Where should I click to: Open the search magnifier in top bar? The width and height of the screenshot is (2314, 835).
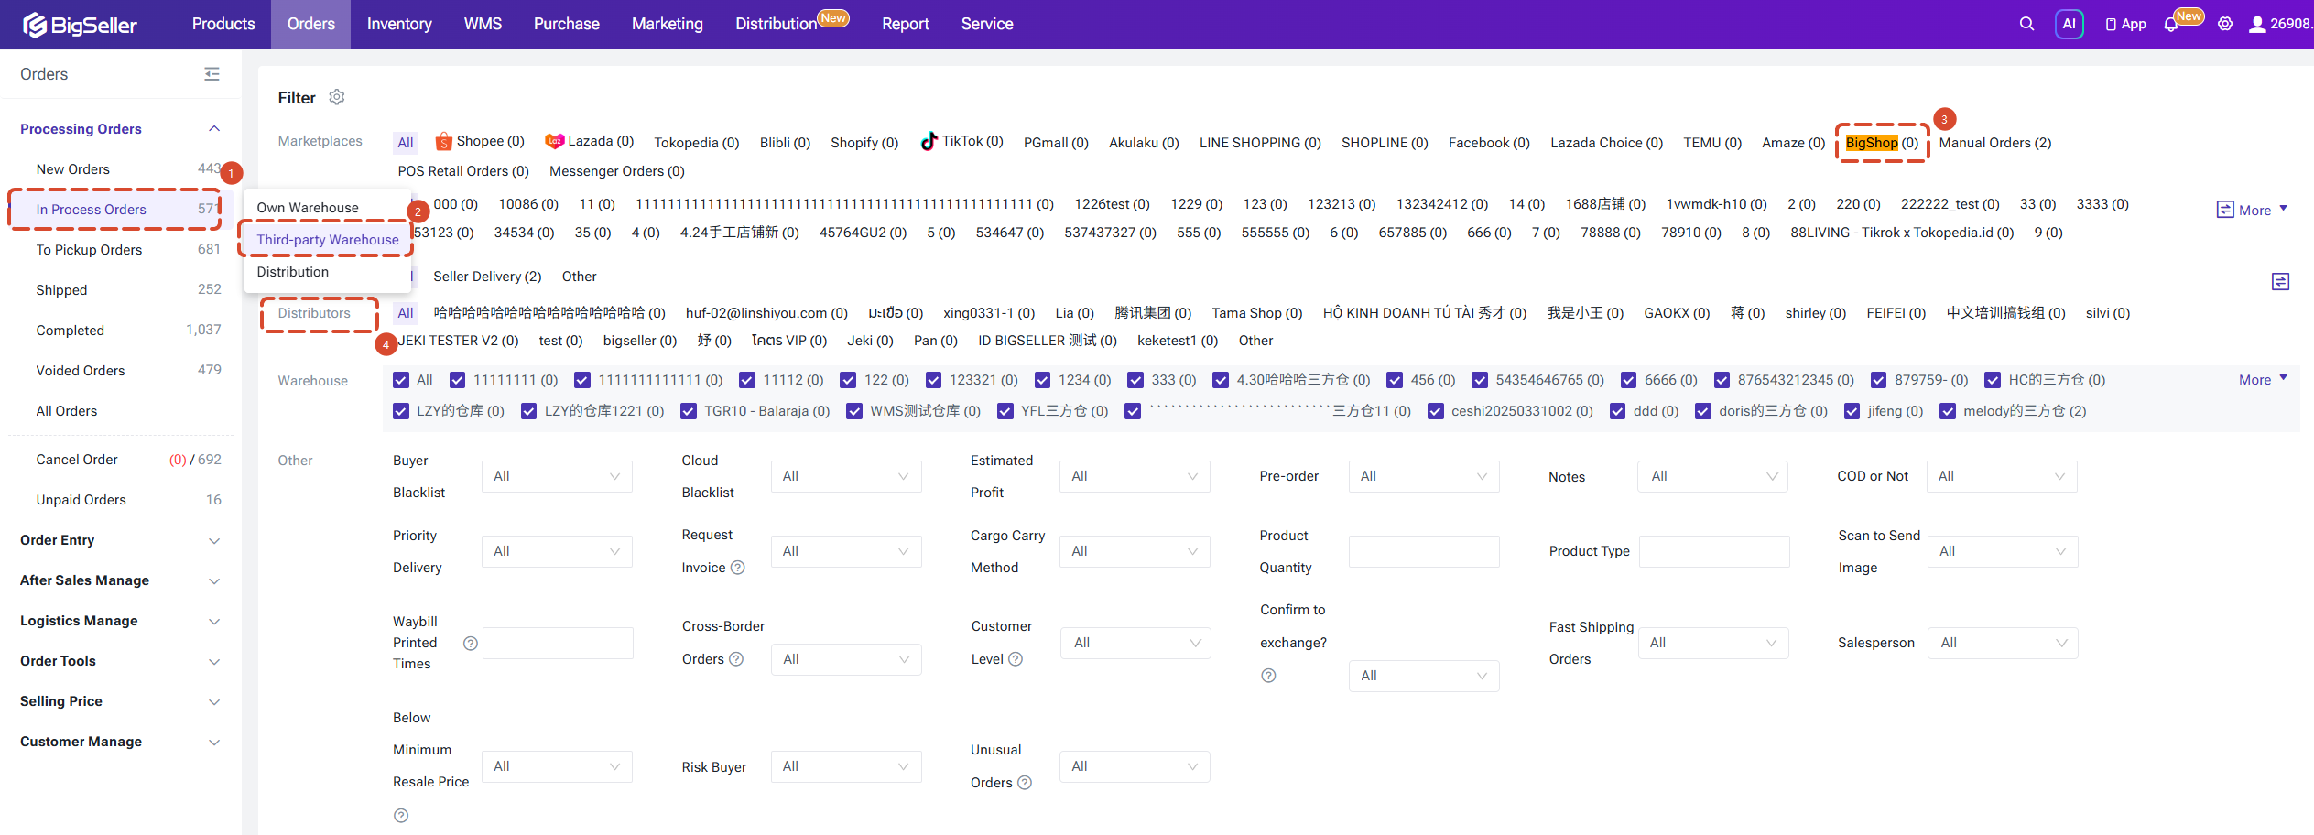2026,24
